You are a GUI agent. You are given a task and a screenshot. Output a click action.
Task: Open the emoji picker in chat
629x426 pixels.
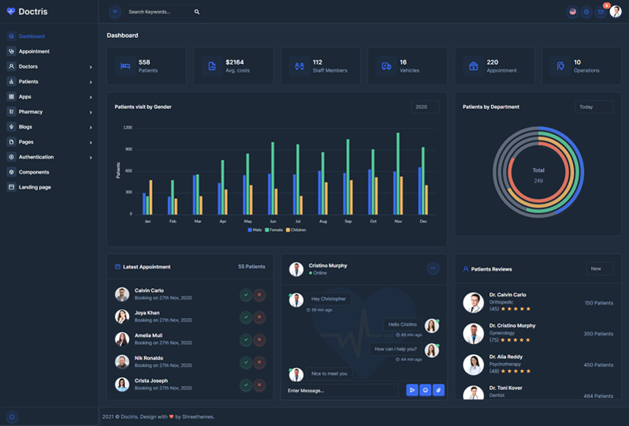[425, 390]
